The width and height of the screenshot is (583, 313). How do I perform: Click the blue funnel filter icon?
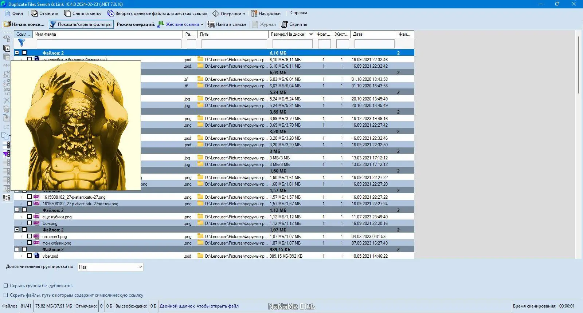(x=21, y=43)
